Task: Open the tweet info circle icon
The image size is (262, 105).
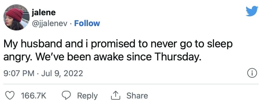Action: pos(252,74)
